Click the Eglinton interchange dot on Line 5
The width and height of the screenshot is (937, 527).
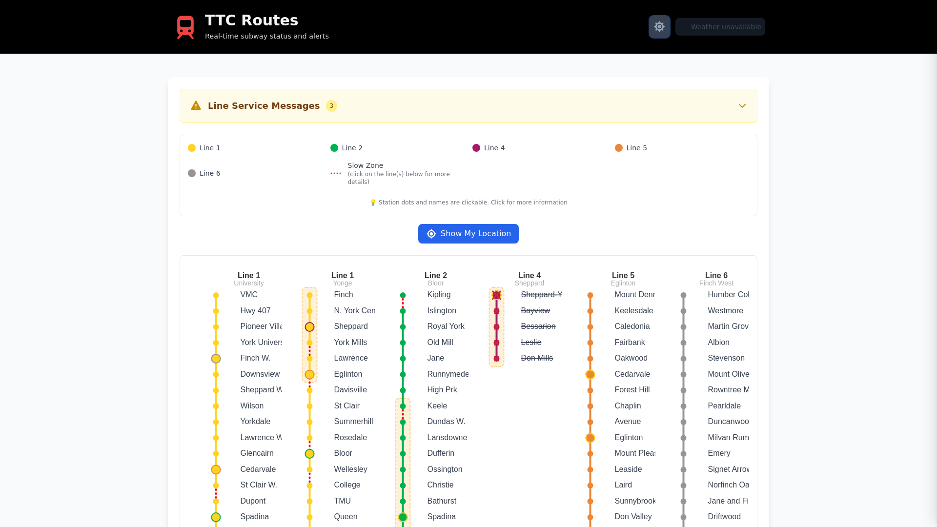pos(590,438)
